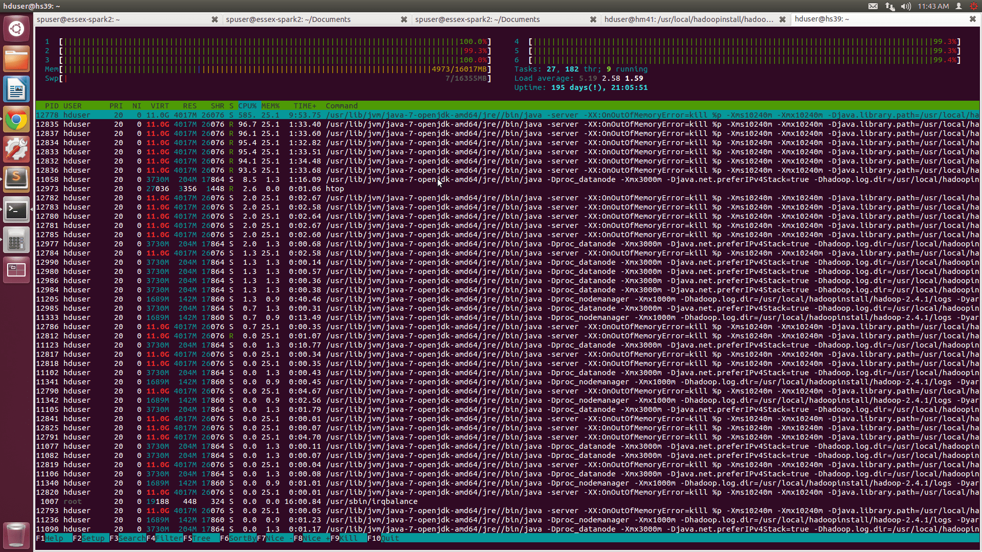Select the first spuser@essex-spark2 Documents tab
Screen dimensions: 982x552
pyautogui.click(x=286, y=19)
